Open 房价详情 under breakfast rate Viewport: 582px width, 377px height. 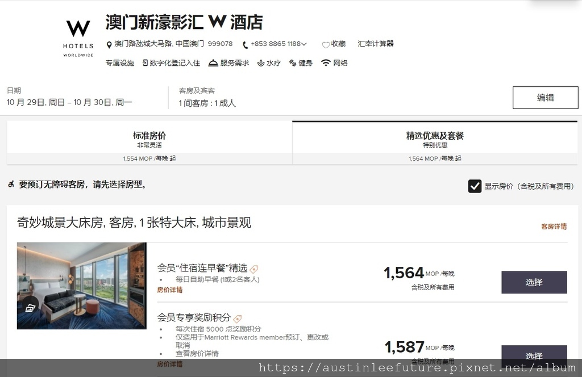169,290
